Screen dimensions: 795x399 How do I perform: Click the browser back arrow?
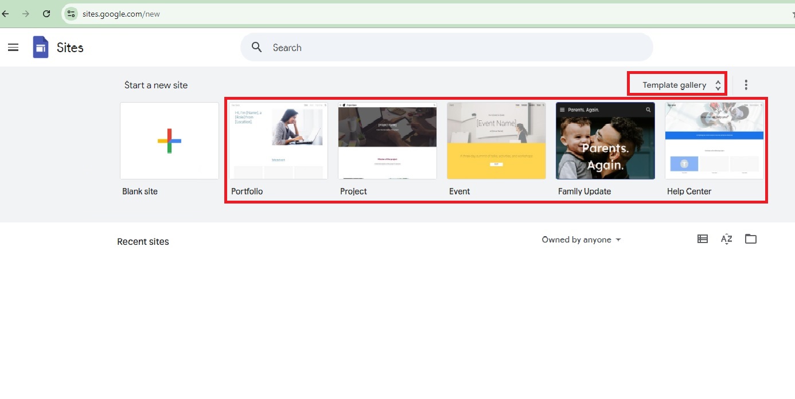6,14
